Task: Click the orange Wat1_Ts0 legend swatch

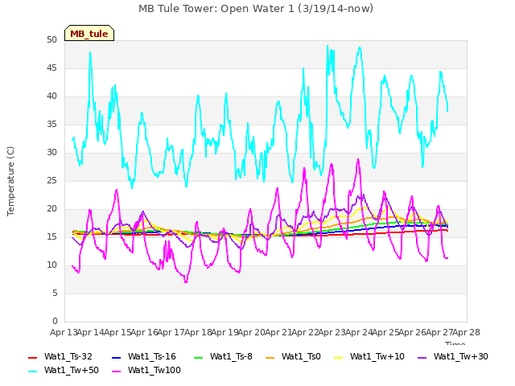Action: tap(270, 357)
